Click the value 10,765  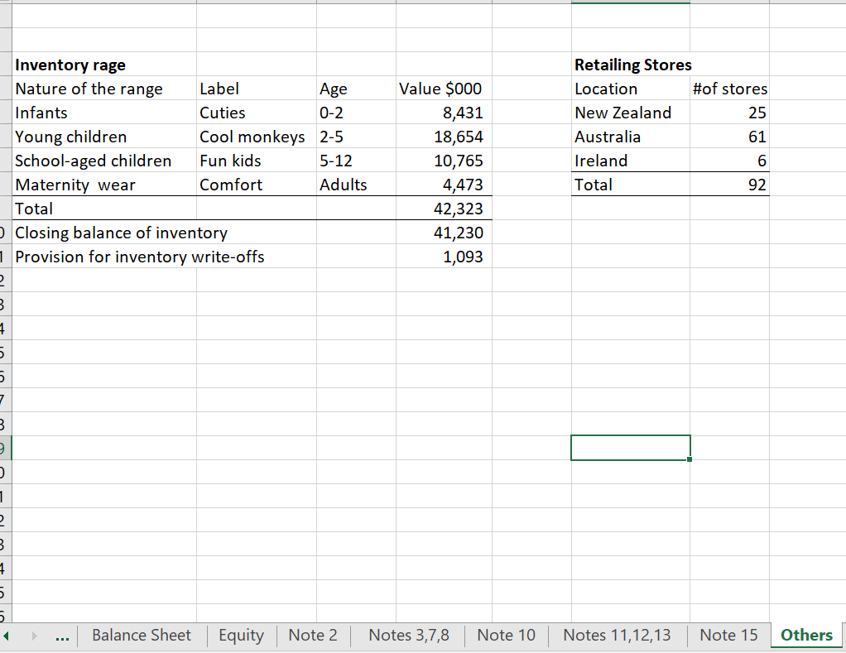click(444, 161)
